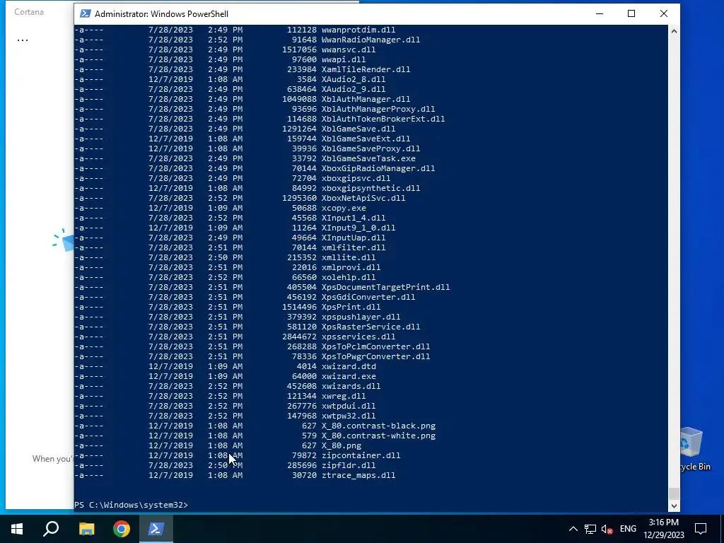Click xpsservices.dll file name

358,337
